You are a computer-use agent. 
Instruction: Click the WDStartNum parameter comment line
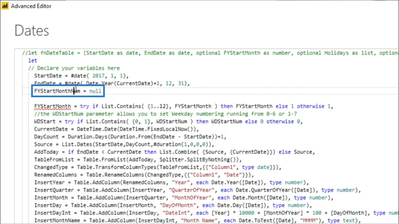[x=166, y=114]
